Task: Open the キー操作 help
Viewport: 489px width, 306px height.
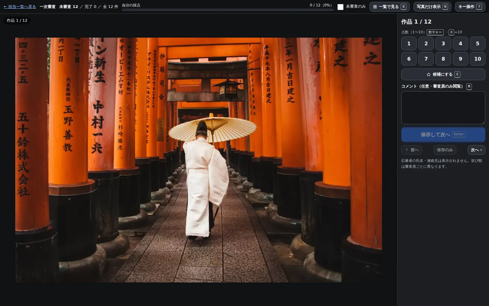Action: (x=470, y=7)
